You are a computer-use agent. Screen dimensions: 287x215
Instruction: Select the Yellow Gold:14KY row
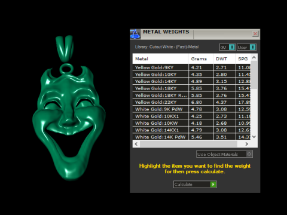191,81
